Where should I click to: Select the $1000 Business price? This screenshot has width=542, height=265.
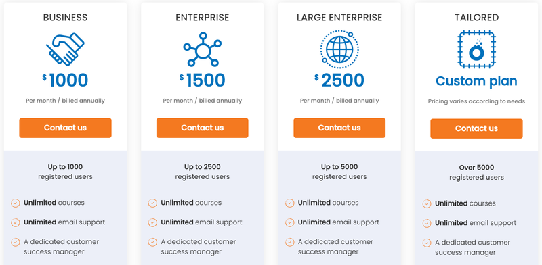(x=65, y=80)
